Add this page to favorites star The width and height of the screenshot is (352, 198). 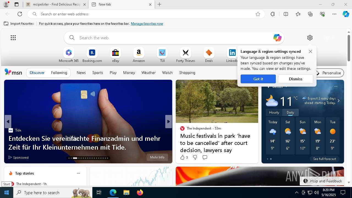coord(258,14)
